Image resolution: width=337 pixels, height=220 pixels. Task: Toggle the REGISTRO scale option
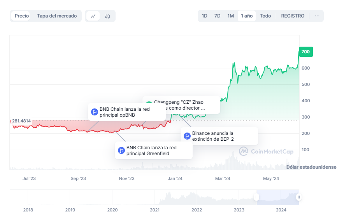coord(293,16)
